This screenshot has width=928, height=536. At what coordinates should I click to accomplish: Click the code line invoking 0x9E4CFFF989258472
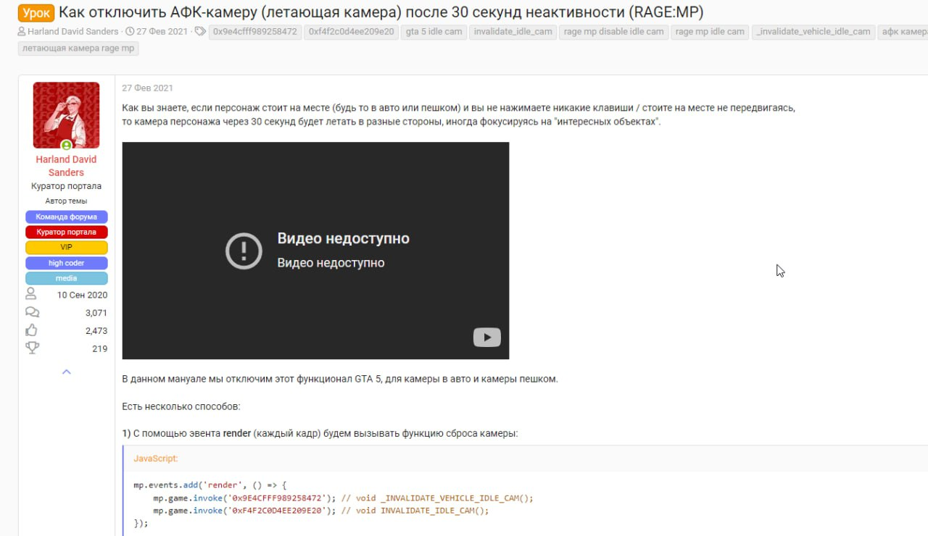coord(343,498)
